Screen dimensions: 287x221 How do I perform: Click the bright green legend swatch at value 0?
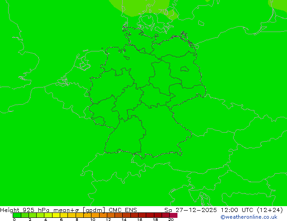[x=17, y=215]
